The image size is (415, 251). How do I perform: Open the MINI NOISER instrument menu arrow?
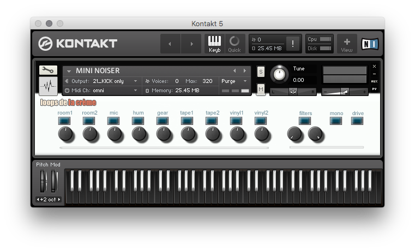coord(69,71)
